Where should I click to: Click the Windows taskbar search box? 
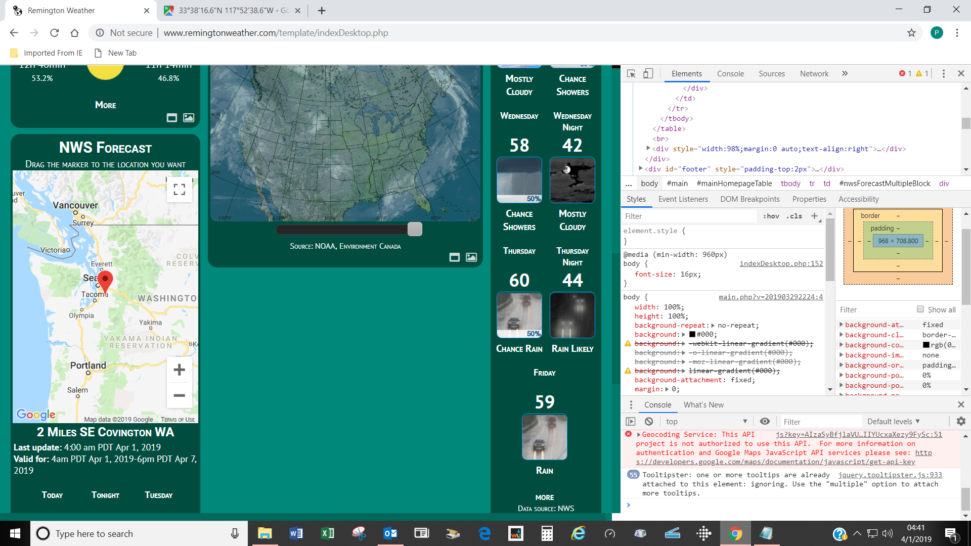point(139,533)
